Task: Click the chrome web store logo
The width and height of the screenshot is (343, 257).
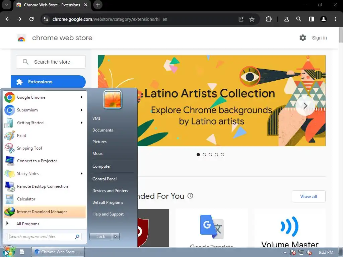Action: [21, 38]
